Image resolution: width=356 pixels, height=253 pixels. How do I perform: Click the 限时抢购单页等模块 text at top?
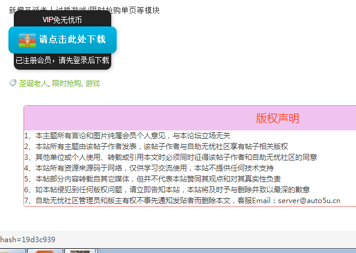tap(124, 10)
